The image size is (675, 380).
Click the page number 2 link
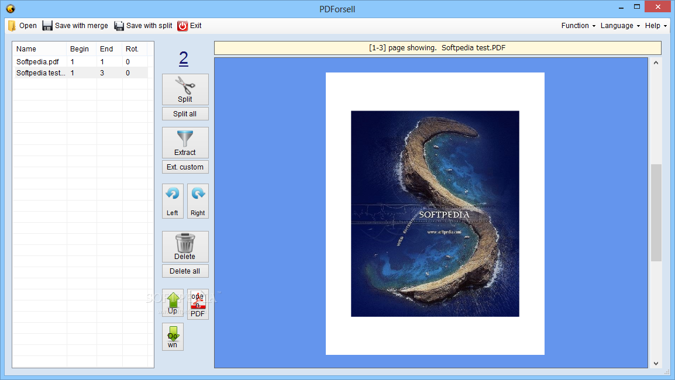184,58
